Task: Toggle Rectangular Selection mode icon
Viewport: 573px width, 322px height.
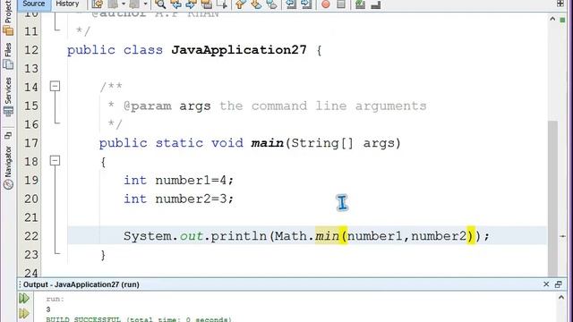Action: point(222,4)
